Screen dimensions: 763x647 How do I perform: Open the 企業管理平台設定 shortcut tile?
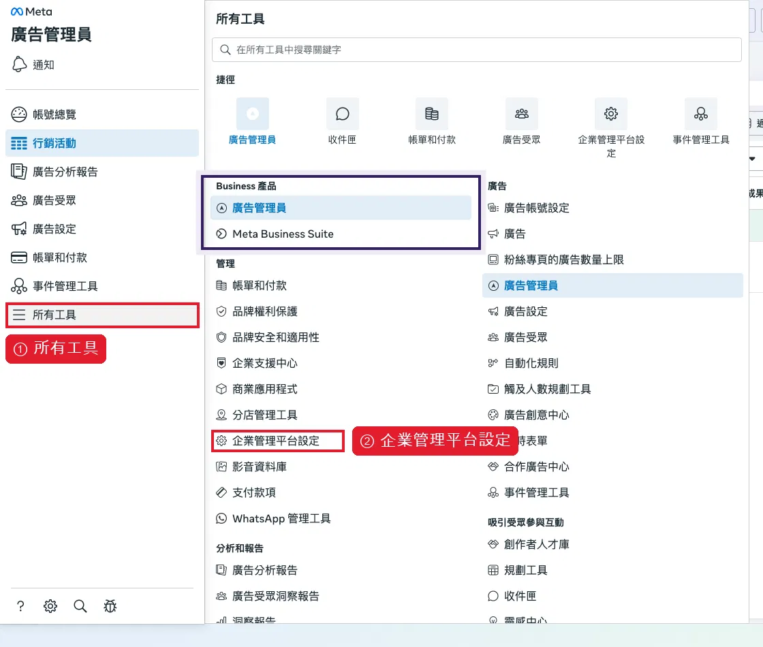pos(610,129)
